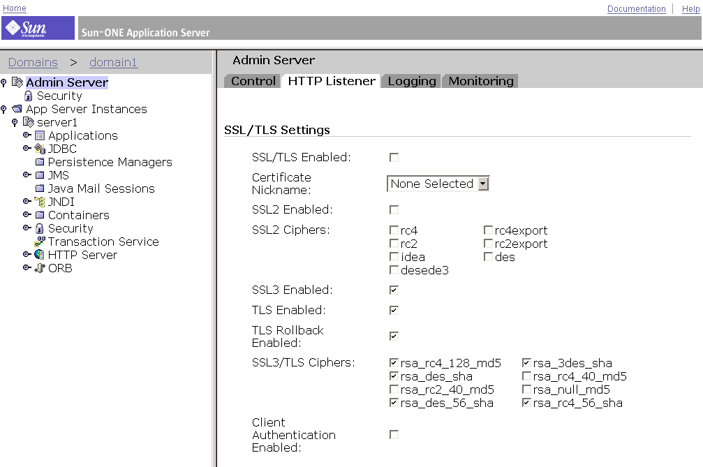Toggle the SSL2 Enabled checkbox

[x=394, y=209]
